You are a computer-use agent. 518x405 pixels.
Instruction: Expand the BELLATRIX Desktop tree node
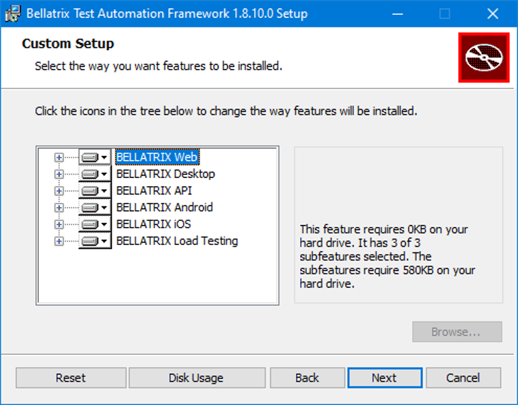pos(59,174)
